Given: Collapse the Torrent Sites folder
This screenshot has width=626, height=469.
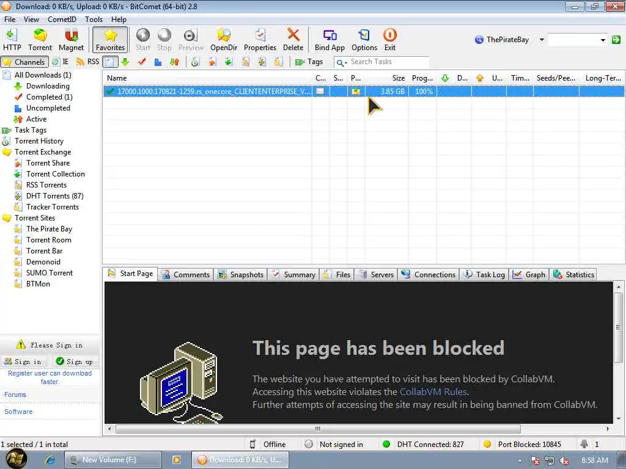Looking at the screenshot, I should click(x=35, y=218).
